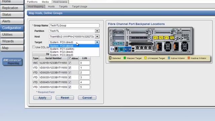
Task: Open the Host Mapping sub-tab
Action: point(36,6)
